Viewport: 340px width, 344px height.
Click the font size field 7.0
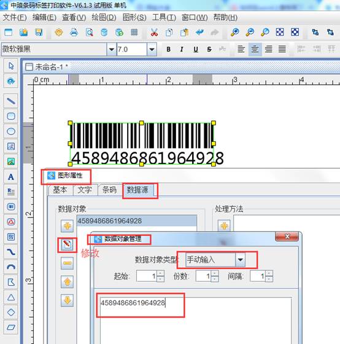pyautogui.click(x=132, y=49)
